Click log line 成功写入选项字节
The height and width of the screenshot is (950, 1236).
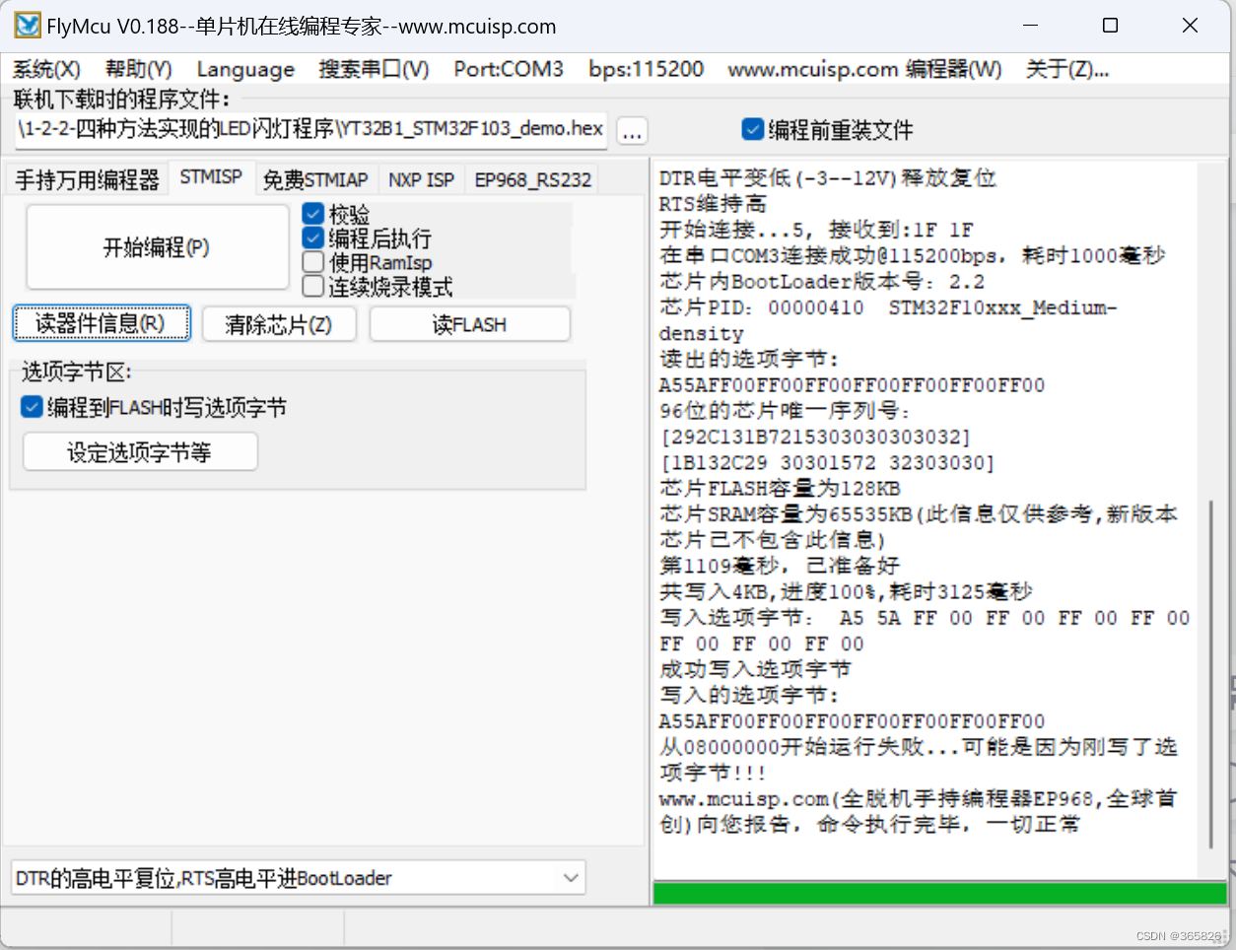click(755, 670)
